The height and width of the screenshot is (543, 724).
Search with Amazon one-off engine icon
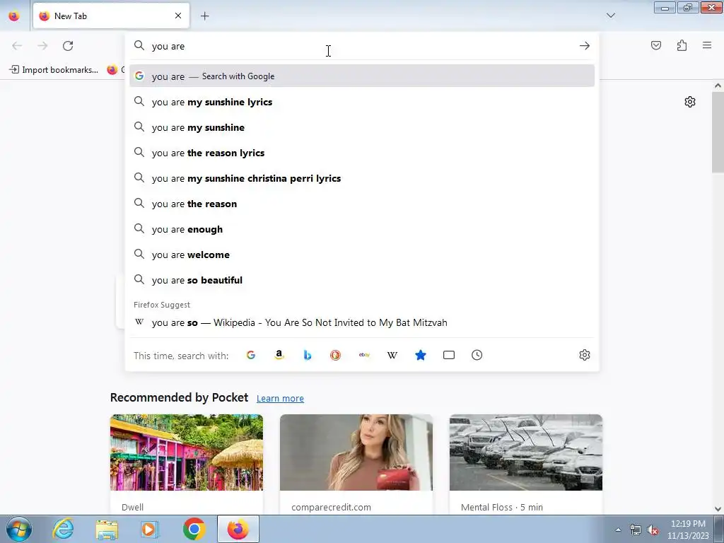(x=279, y=355)
